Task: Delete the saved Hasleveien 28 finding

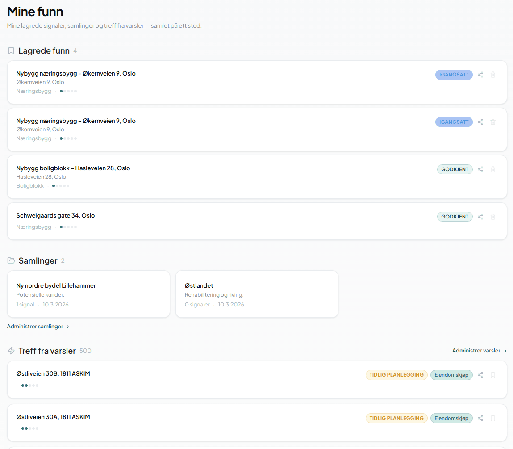Action: [x=493, y=169]
